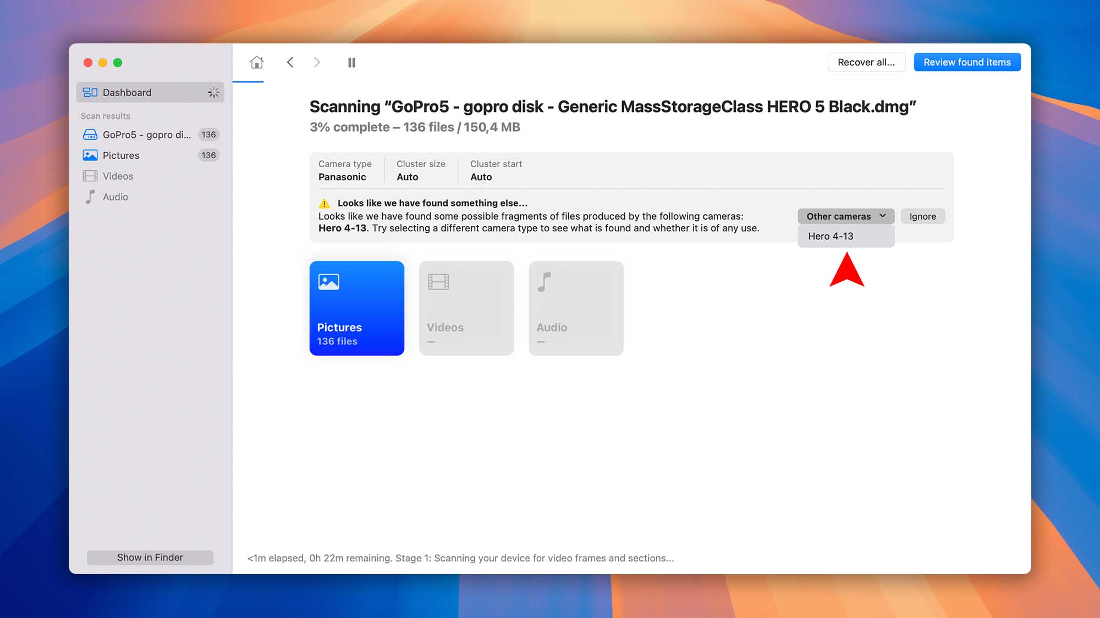Click the film strip icon in sidebar

pyautogui.click(x=90, y=176)
